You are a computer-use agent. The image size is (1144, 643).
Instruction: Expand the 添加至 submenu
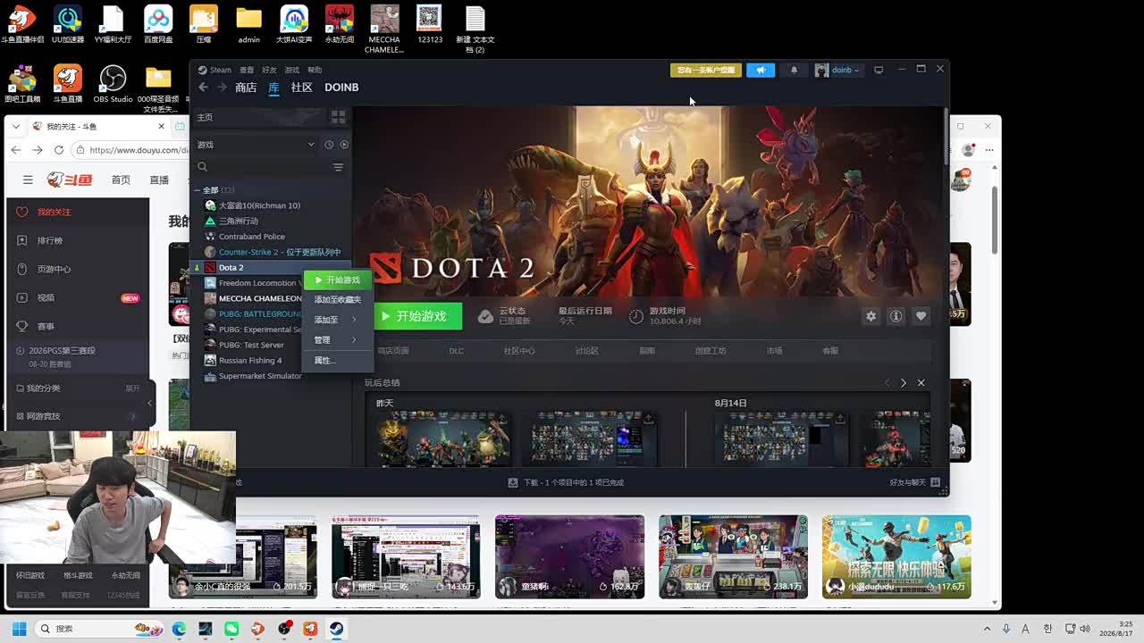pos(338,320)
